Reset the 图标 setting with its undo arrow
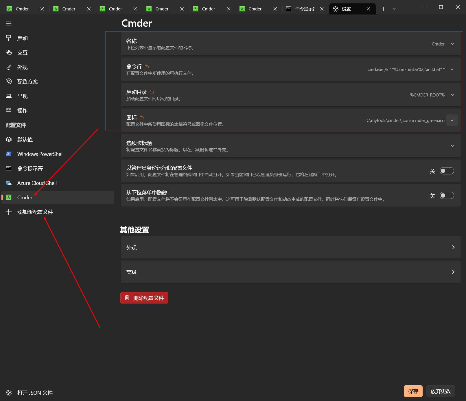The width and height of the screenshot is (466, 401). point(142,118)
